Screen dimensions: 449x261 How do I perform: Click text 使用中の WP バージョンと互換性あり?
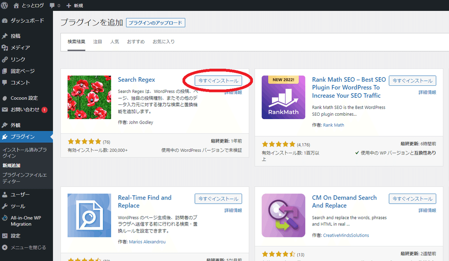click(395, 153)
